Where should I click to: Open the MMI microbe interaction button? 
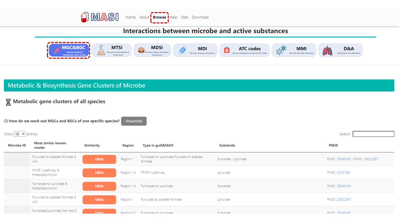pos(294,50)
